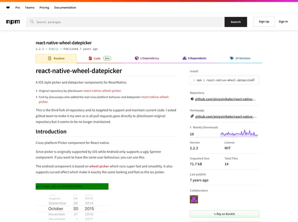Open the collaborator avatar
298x222 pixels.
coord(194,199)
